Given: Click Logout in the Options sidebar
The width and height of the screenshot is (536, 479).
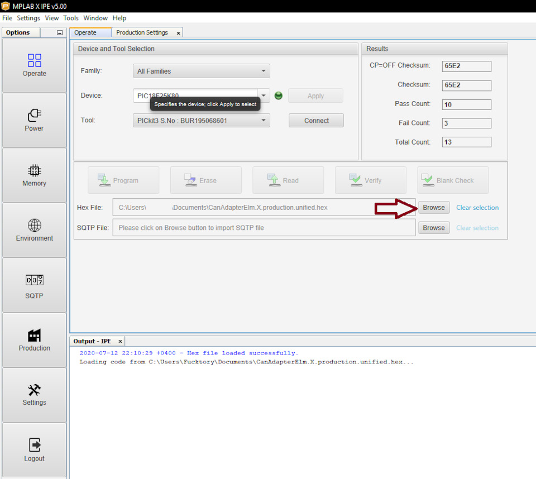Looking at the screenshot, I should pos(34,450).
